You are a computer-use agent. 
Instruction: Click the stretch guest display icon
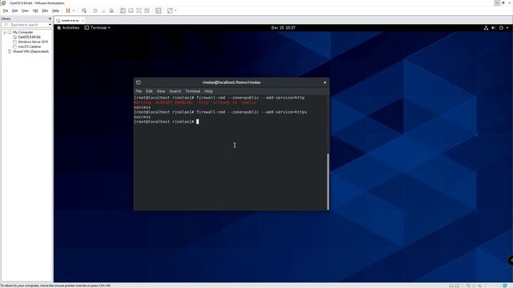tap(170, 10)
